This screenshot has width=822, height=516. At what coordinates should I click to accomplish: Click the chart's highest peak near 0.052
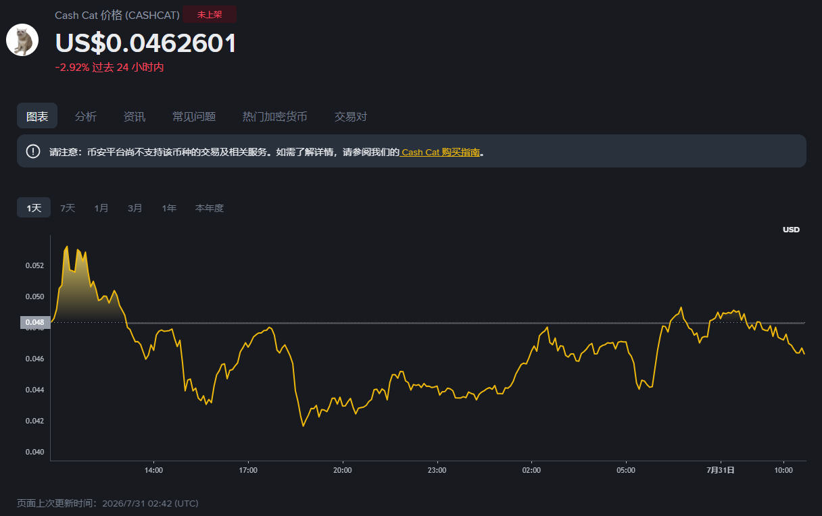66,247
